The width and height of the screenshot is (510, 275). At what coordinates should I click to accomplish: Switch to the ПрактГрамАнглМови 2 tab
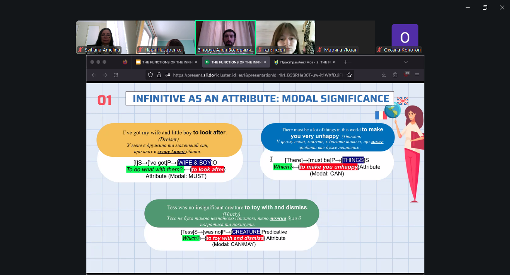tap(301, 62)
